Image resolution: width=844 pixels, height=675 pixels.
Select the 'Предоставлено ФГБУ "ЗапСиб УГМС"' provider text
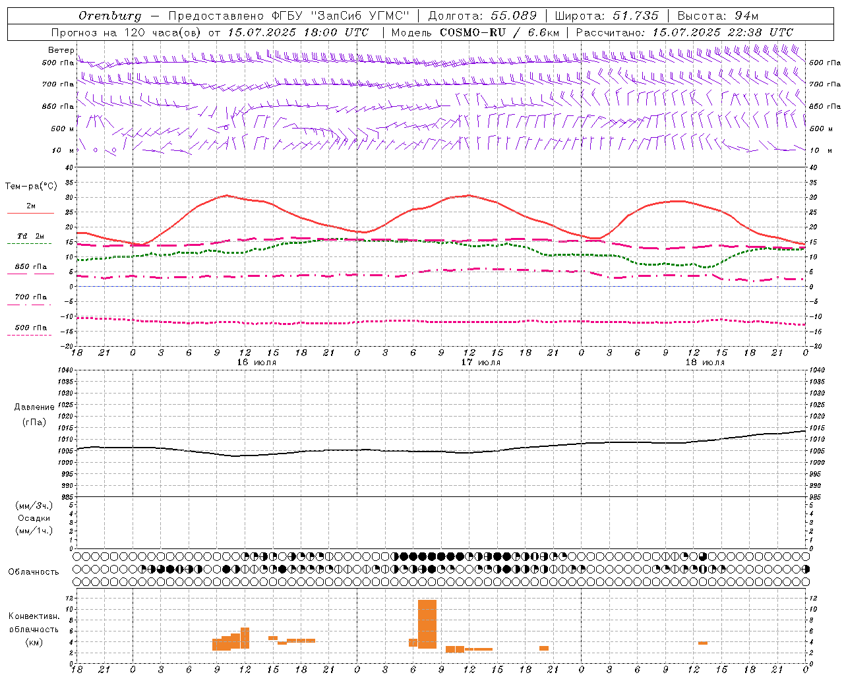(x=288, y=16)
